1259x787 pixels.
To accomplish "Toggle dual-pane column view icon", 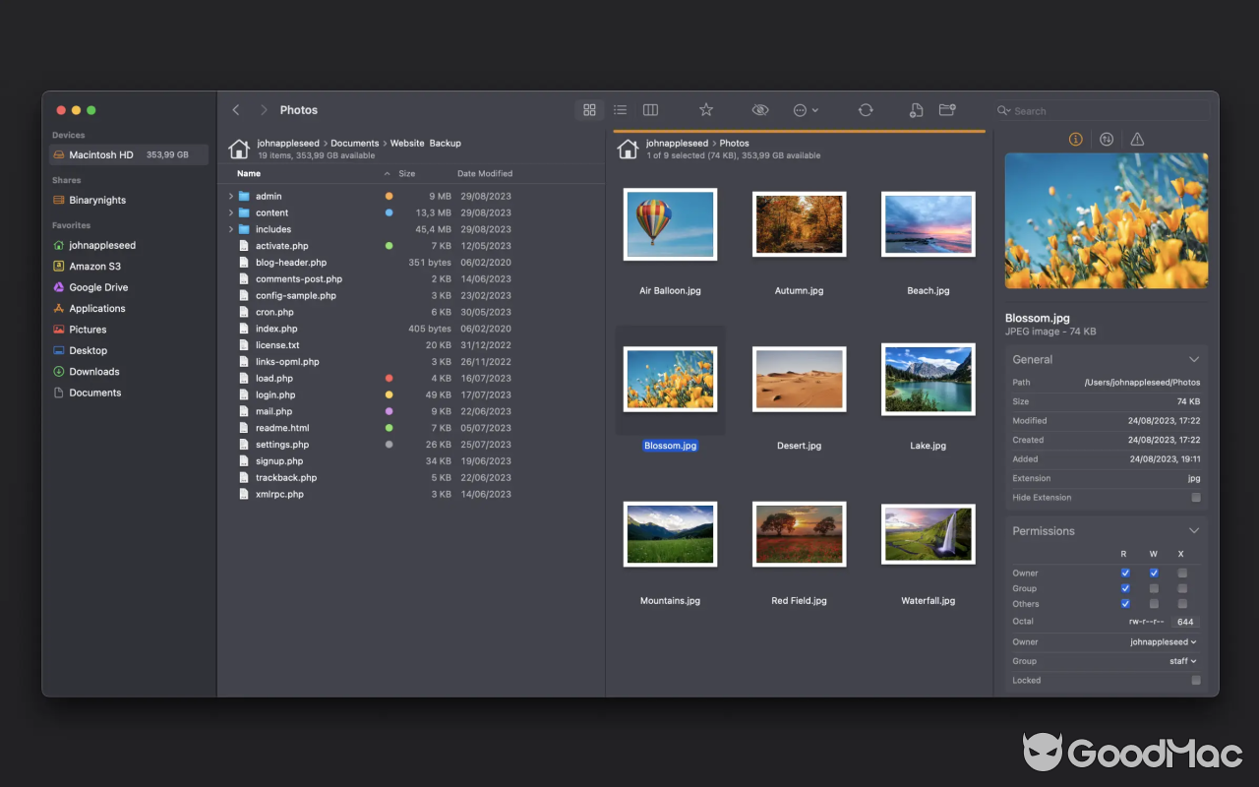I will (x=650, y=110).
